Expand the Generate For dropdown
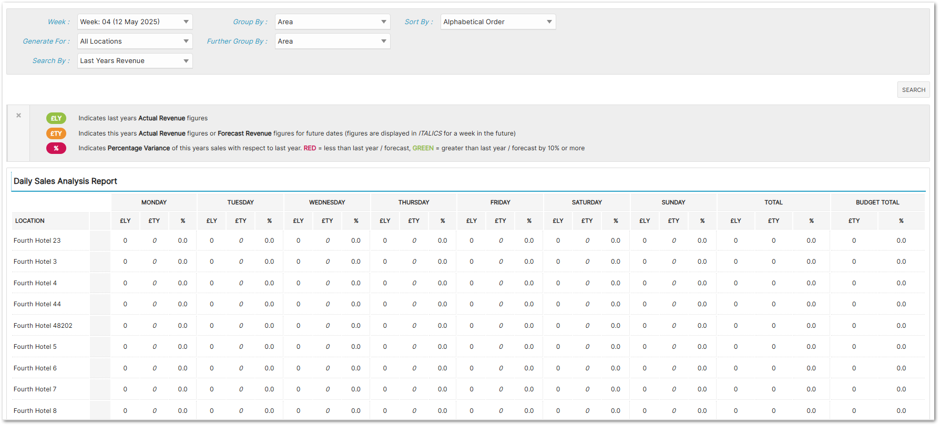The height and width of the screenshot is (425, 940). [x=135, y=41]
